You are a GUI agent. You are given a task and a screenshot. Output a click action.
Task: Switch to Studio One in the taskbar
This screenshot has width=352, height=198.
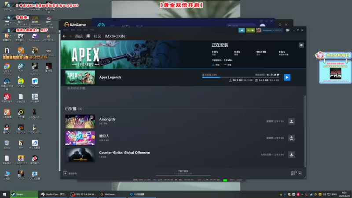point(53,194)
